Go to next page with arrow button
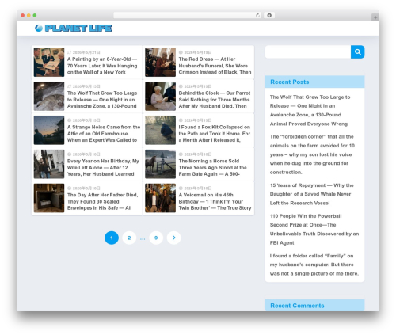The height and width of the screenshot is (335, 396). (x=173, y=238)
